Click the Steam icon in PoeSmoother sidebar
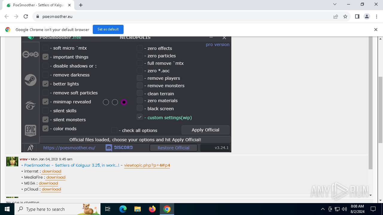The height and width of the screenshot is (215, 383). [31, 80]
